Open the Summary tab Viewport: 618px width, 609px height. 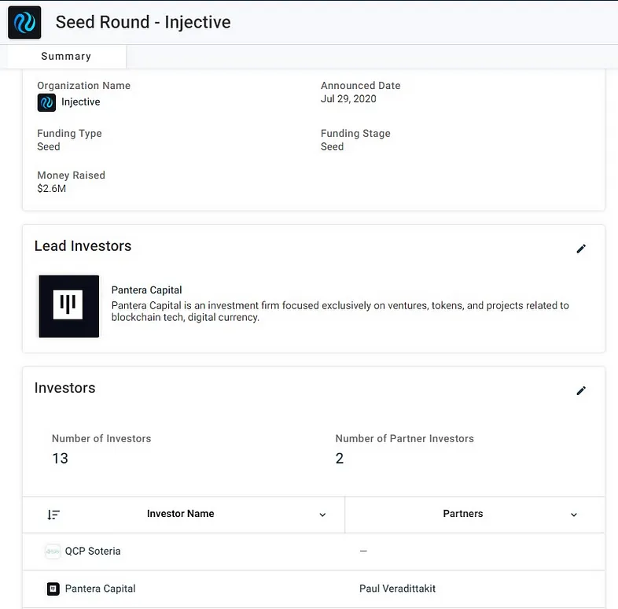click(66, 57)
